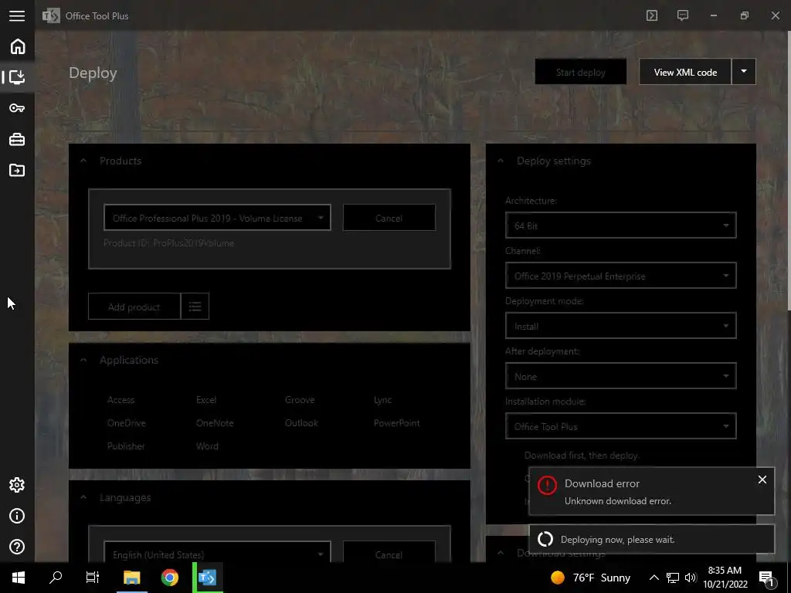Cancel the Office Professional Plus 2019 product
The width and height of the screenshot is (791, 593).
tap(389, 218)
